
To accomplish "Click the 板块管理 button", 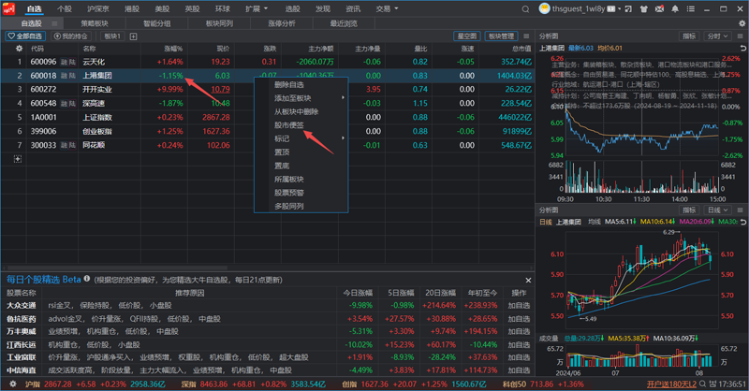I will click(x=501, y=36).
